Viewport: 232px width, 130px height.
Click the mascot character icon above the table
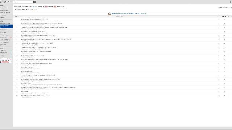click(109, 14)
